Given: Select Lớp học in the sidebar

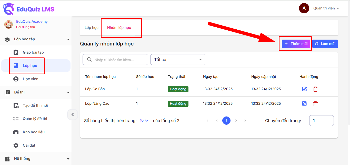Looking at the screenshot, I should 36,66.
